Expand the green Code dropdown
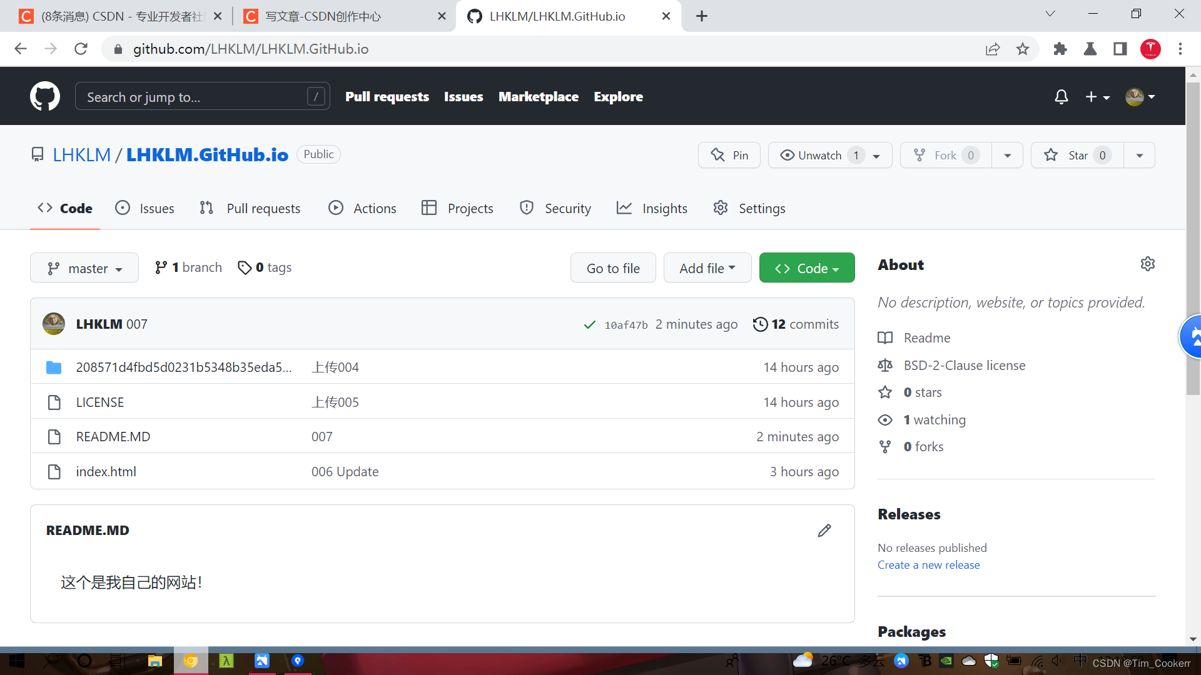 point(806,268)
